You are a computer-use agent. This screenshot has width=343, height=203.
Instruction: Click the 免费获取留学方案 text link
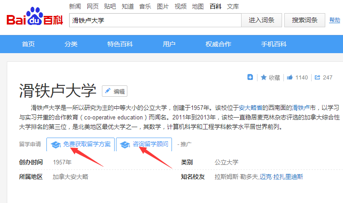click(87, 144)
